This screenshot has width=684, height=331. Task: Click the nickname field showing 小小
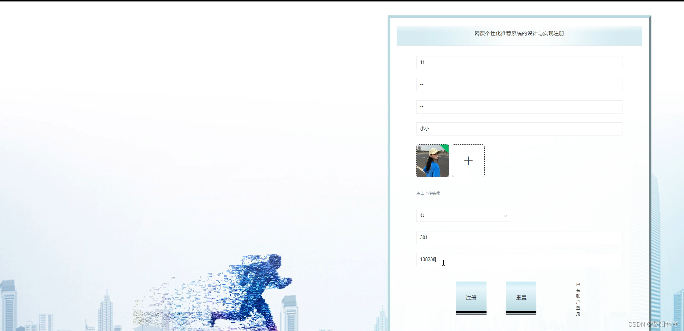point(519,129)
